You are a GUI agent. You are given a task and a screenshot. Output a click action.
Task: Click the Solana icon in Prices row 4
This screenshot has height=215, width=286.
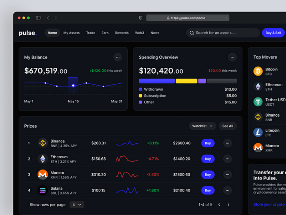[43, 190]
